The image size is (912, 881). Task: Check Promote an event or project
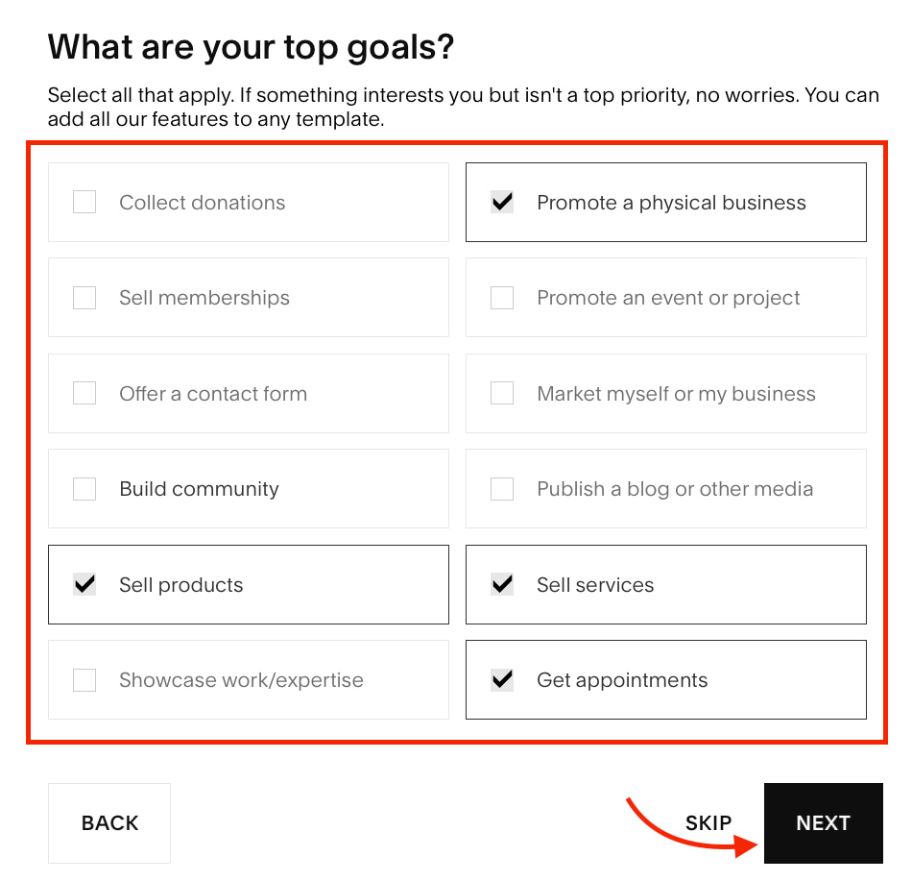point(502,298)
